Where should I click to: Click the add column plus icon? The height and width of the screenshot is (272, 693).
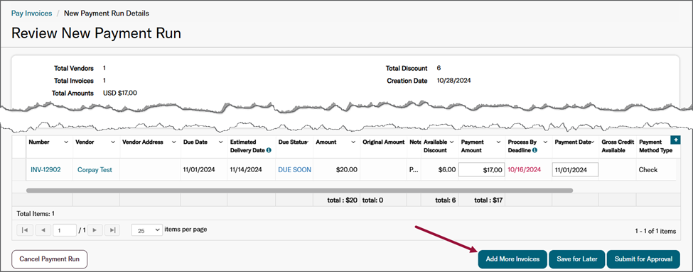(675, 140)
